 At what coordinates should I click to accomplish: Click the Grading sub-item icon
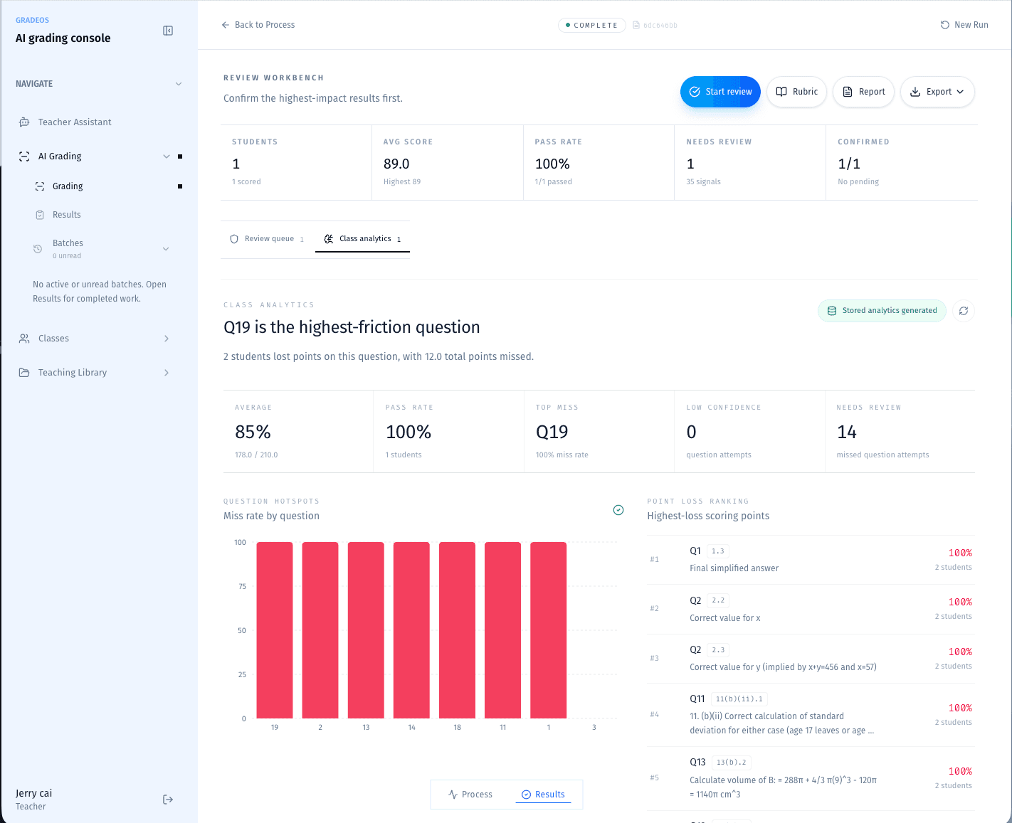(40, 186)
